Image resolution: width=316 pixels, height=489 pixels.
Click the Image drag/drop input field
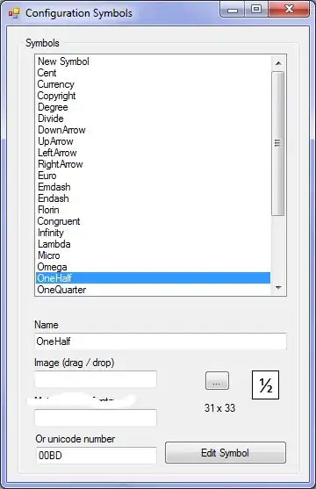96,379
